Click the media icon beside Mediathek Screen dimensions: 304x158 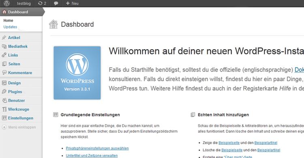(4, 46)
